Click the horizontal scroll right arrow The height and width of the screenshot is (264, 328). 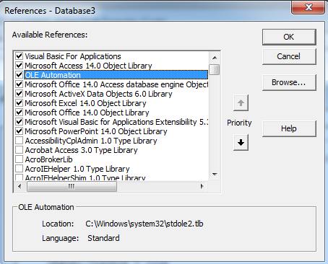pyautogui.click(x=202, y=186)
